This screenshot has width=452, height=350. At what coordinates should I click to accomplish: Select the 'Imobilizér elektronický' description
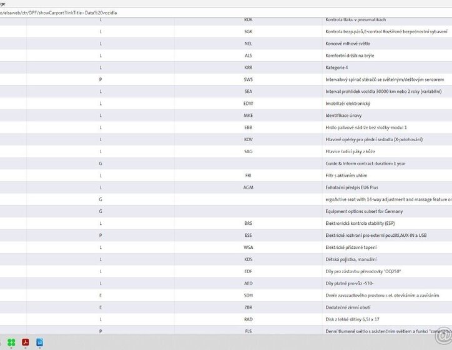pyautogui.click(x=348, y=103)
